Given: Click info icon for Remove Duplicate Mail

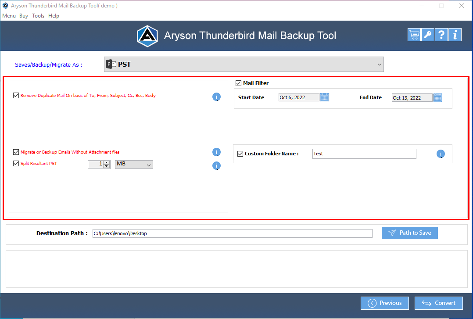Looking at the screenshot, I should (216, 97).
